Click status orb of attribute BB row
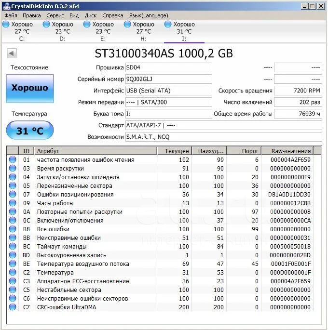This screenshot has width=328, height=330. [13, 238]
